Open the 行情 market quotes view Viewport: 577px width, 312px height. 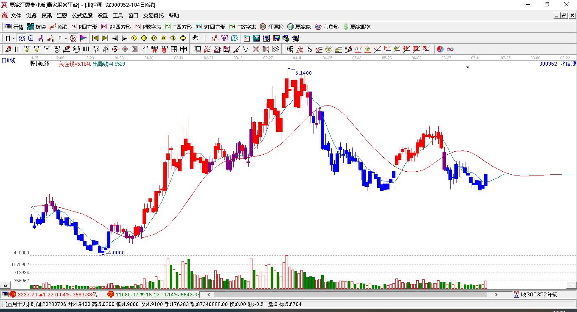(14, 27)
